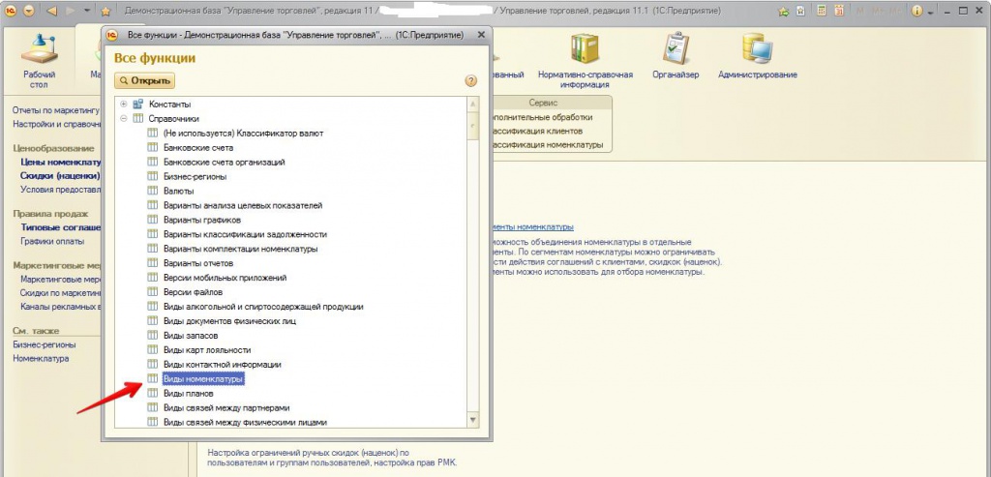This screenshot has width=991, height=477.
Task: Click the table icon beside Варианты графиков
Action: 152,220
